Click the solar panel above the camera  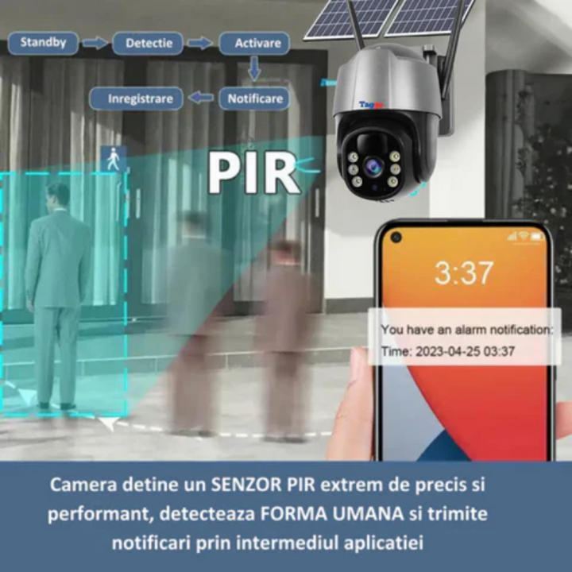[389, 17]
